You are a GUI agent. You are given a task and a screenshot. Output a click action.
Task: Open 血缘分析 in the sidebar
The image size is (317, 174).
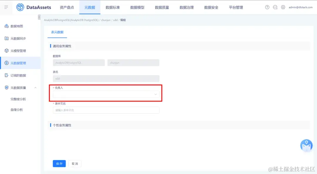point(16,109)
